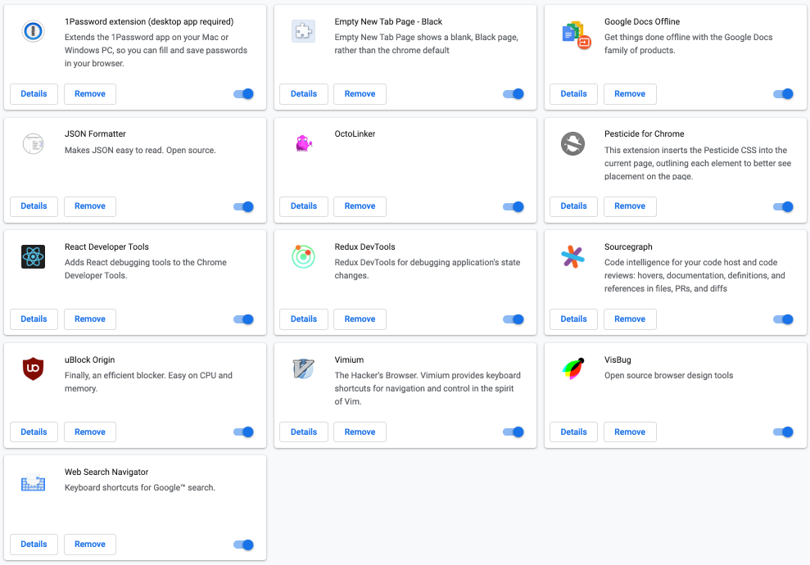
Task: Click the VisBug colorful icon
Action: (573, 370)
